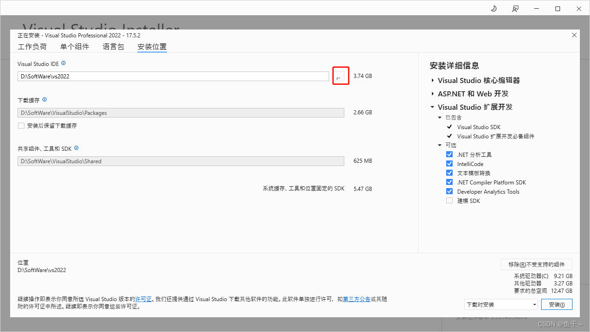Click the 安装详细信息 heading
Viewport: 590px width, 332px height.
tap(454, 65)
